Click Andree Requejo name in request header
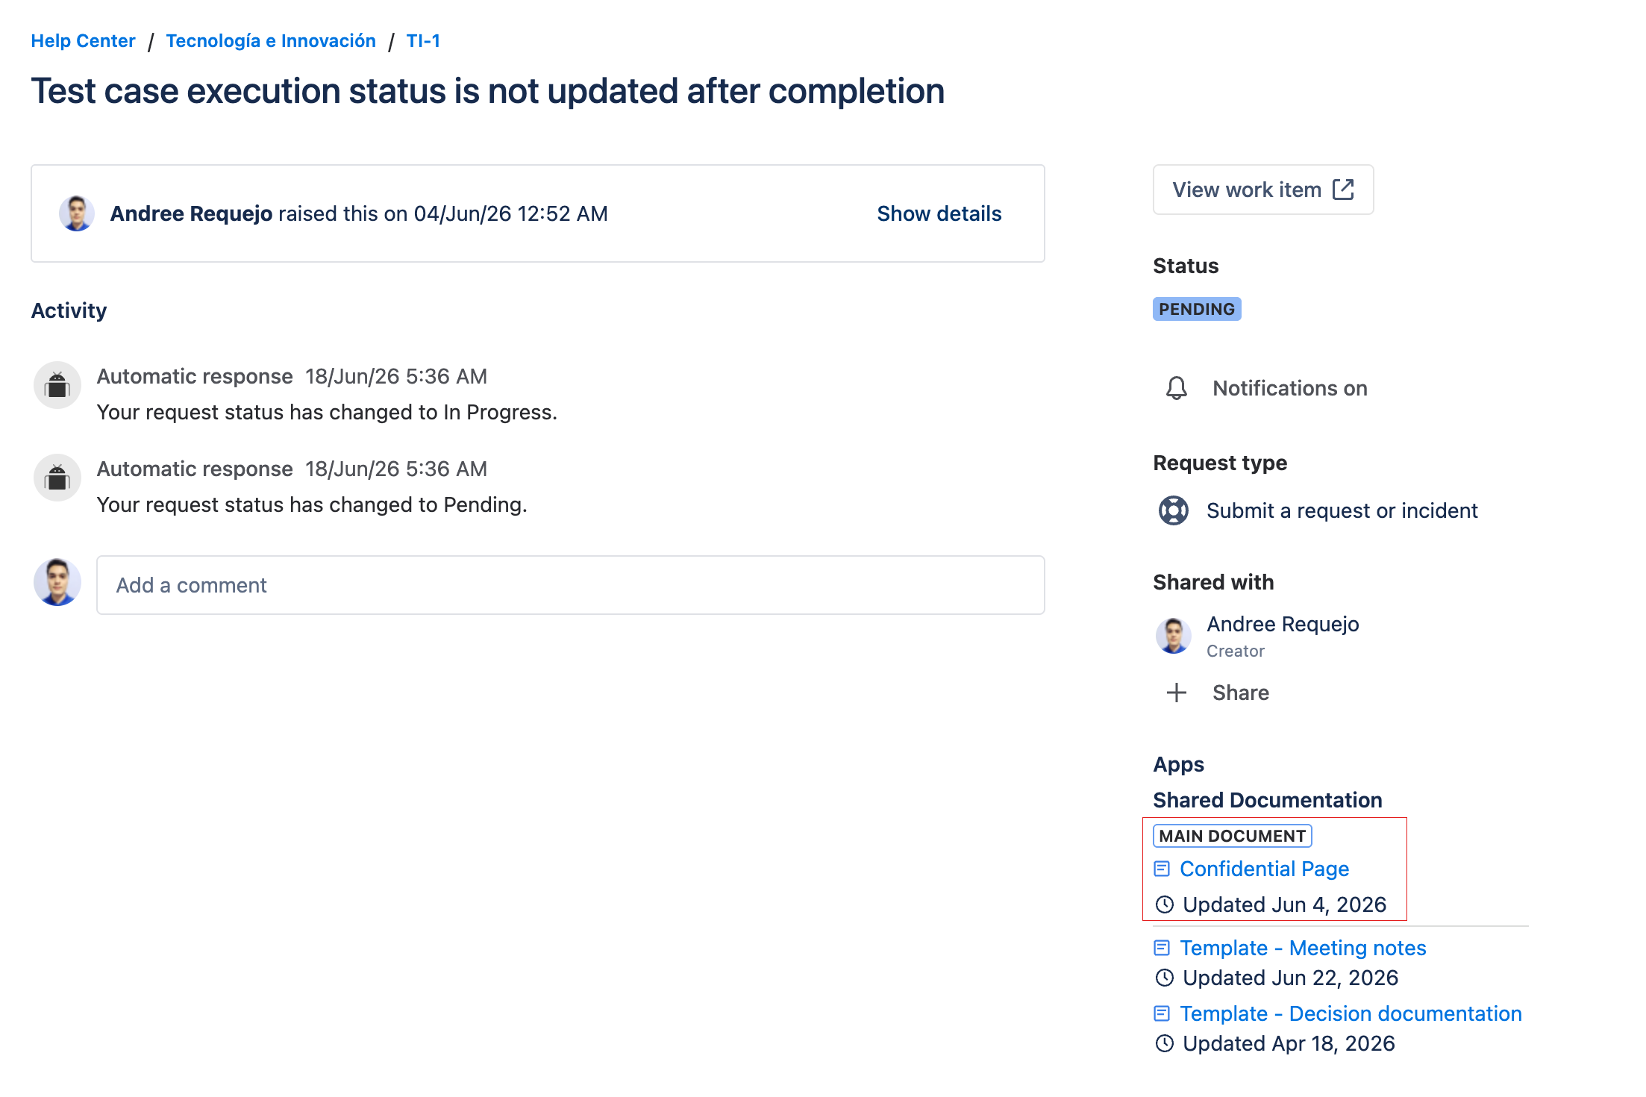1646x1097 pixels. pyautogui.click(x=191, y=213)
